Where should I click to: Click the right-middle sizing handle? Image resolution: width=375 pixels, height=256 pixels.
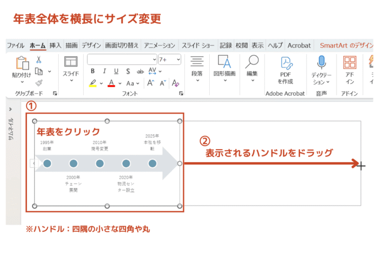[179, 163]
